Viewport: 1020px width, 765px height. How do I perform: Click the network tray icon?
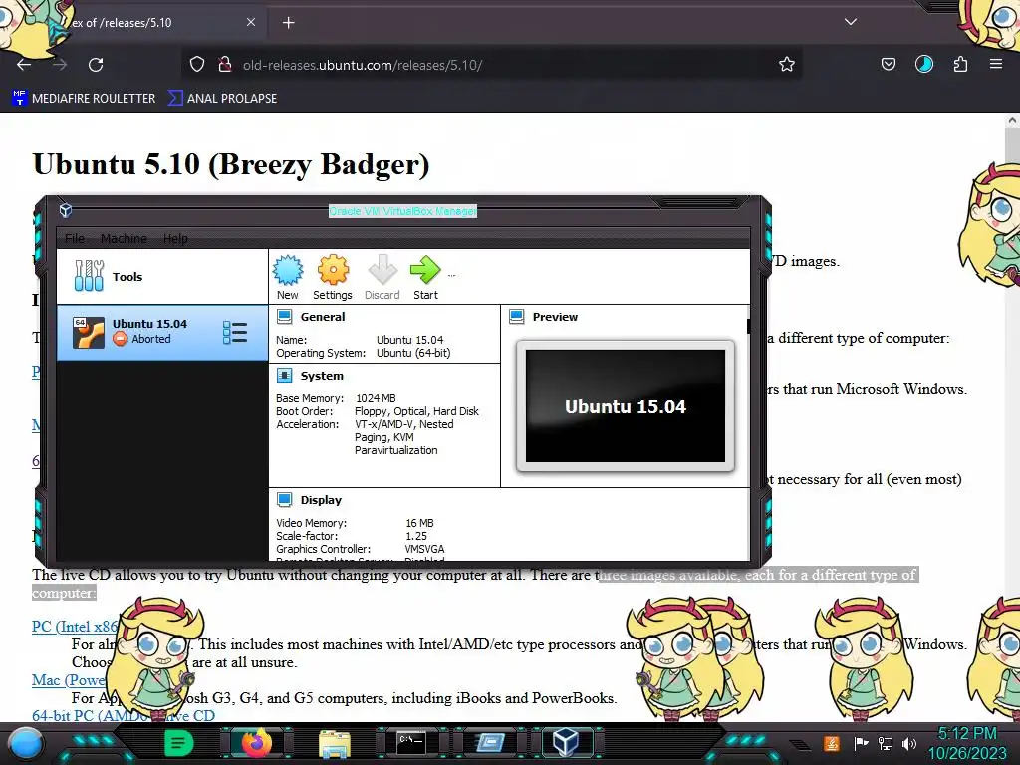point(886,743)
